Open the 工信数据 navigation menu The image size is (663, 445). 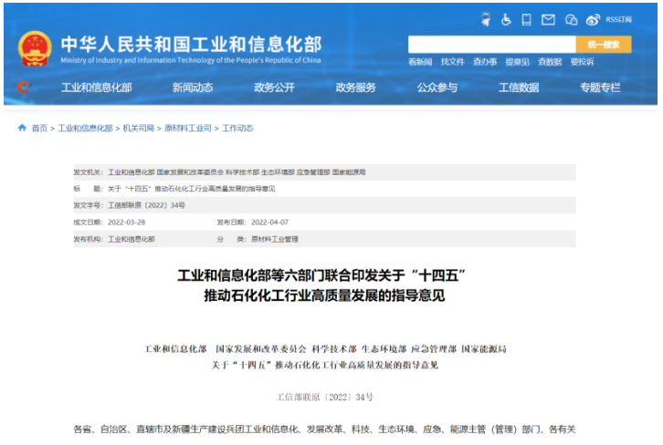click(519, 88)
